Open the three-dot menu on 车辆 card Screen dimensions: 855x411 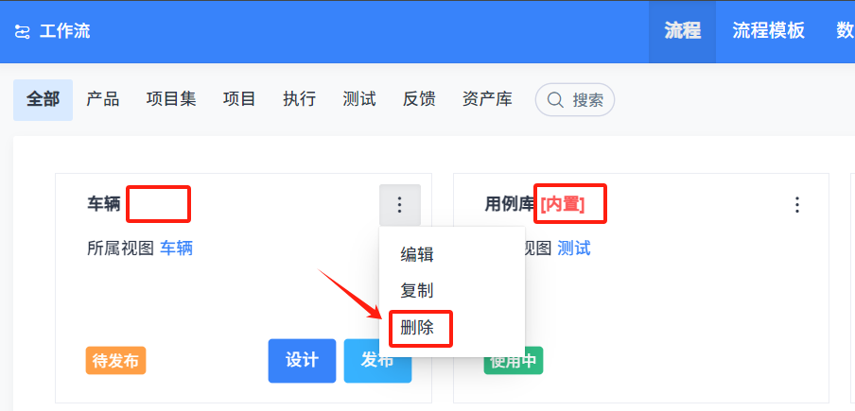point(400,205)
